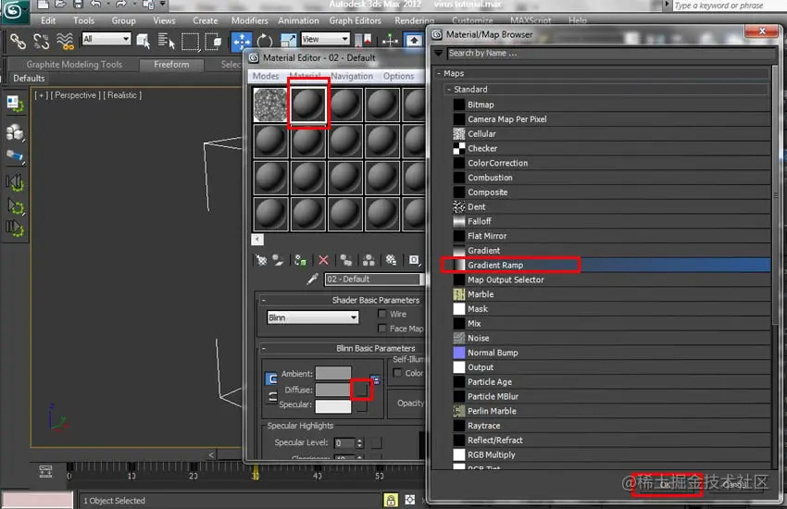
Task: Click the Select and Link chain icon
Action: pyautogui.click(x=18, y=41)
